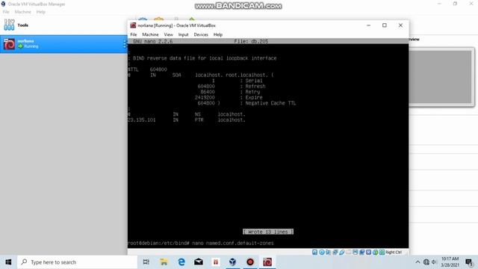Click the nano title 'File: db.205'
The width and height of the screenshot is (478, 269).
click(x=251, y=41)
